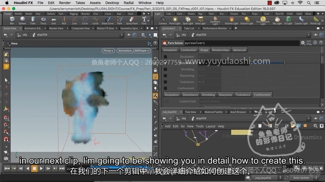Open the Tree View pane tab
This screenshot has width=325, height=182.
191,112
